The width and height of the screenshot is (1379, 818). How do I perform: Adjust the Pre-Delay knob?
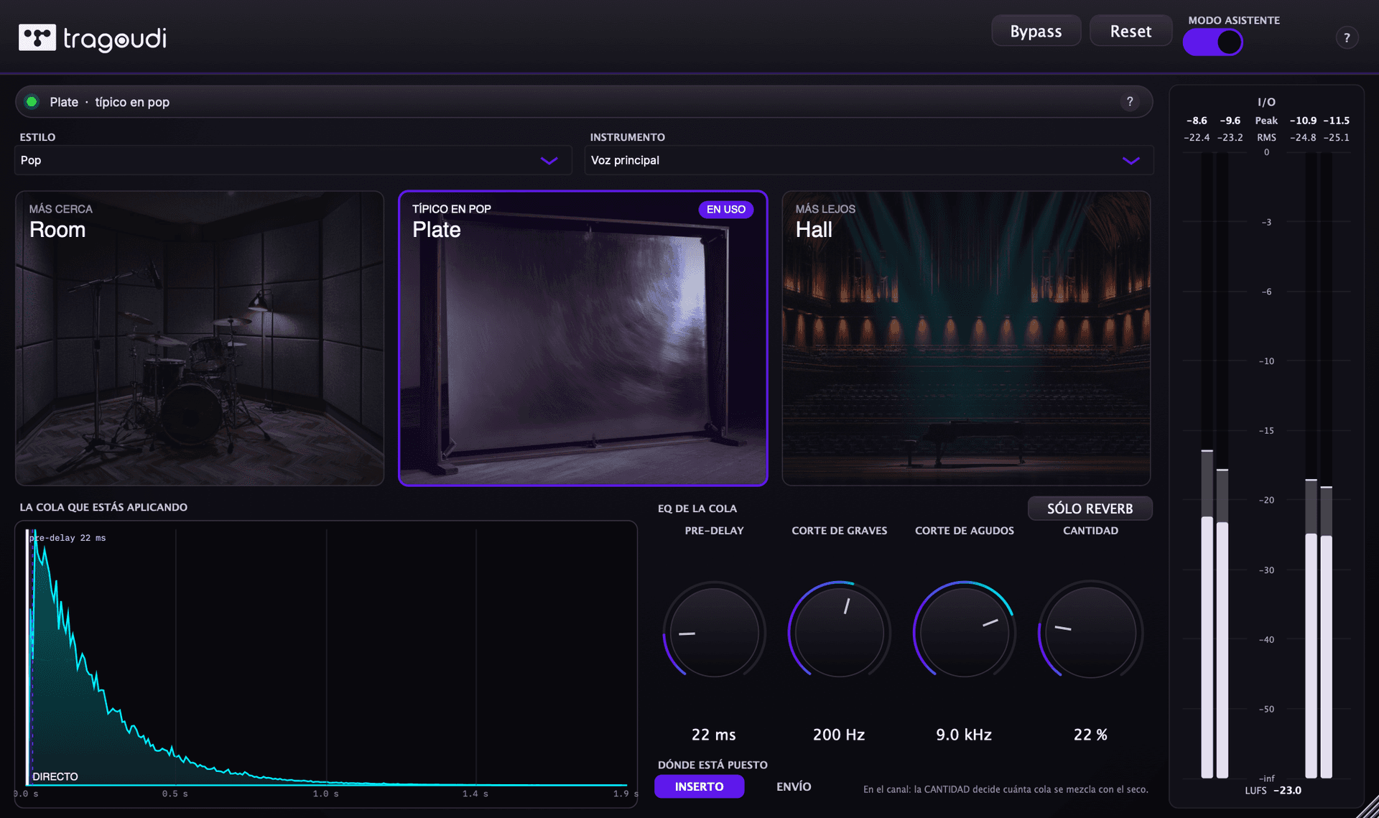[715, 632]
